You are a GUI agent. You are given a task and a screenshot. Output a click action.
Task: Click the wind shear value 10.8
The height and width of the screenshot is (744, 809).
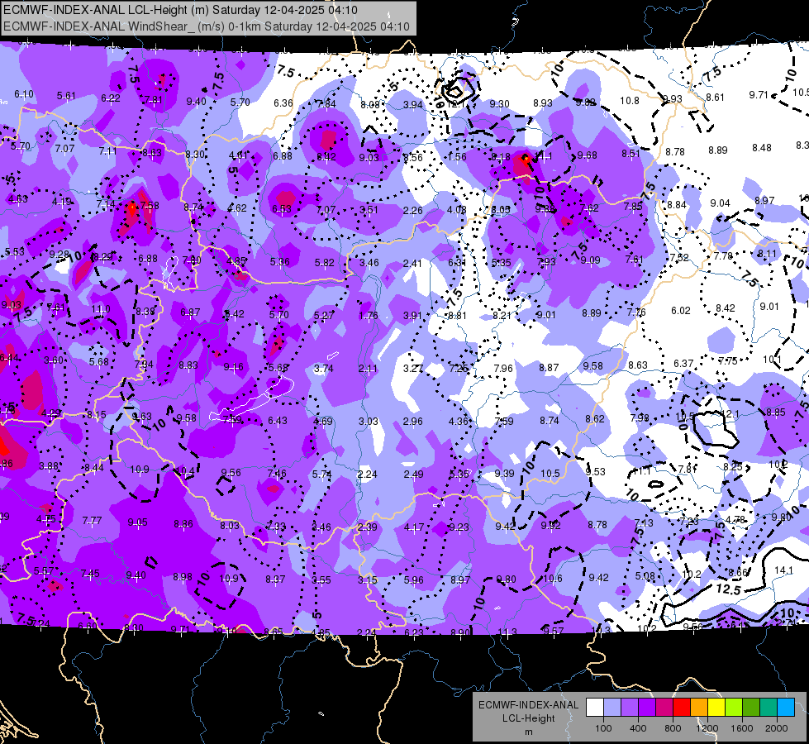[x=630, y=101]
